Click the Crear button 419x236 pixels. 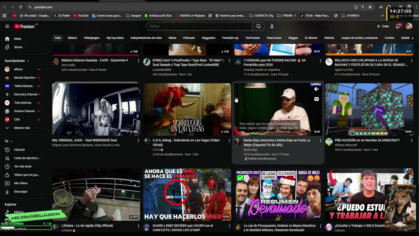pos(383,26)
